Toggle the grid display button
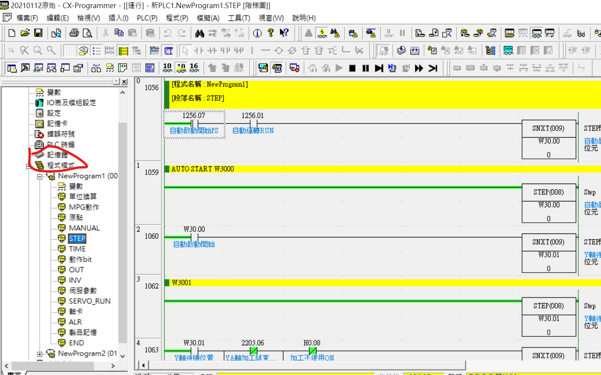Screen dimensions: 601x375 click(x=70, y=51)
